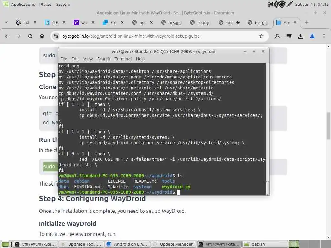Screen dimensions: 331x248
Task: Click 'Step 4: Configuring WayDroid' heading
Action: coord(92,199)
